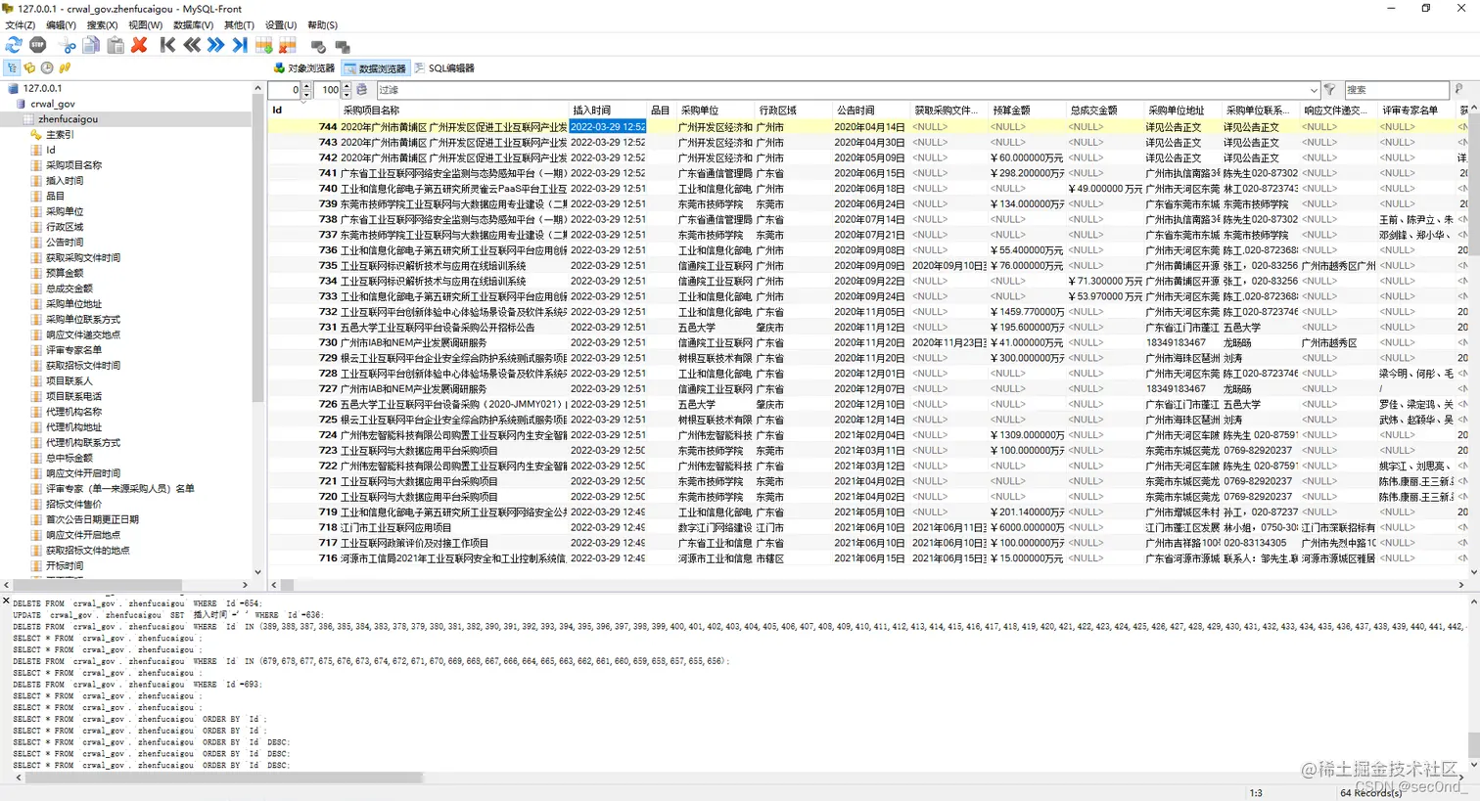
Task: Go to last record arrow icon
Action: (x=240, y=45)
